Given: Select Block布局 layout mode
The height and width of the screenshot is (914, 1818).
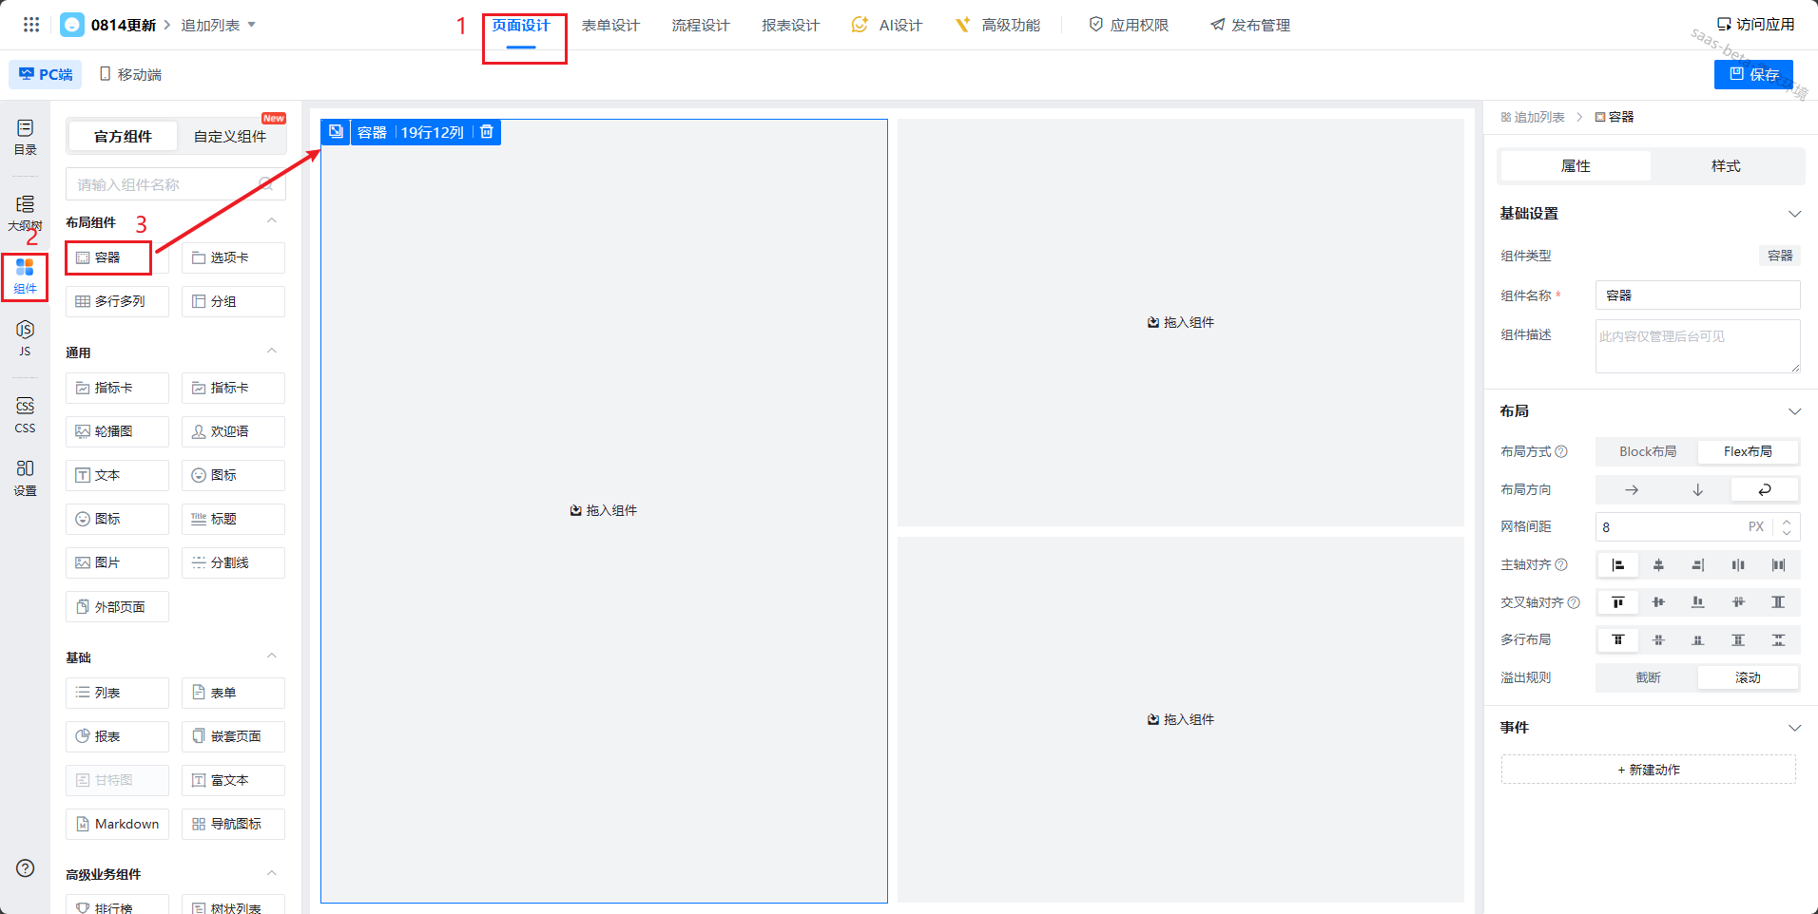Looking at the screenshot, I should 1647,451.
